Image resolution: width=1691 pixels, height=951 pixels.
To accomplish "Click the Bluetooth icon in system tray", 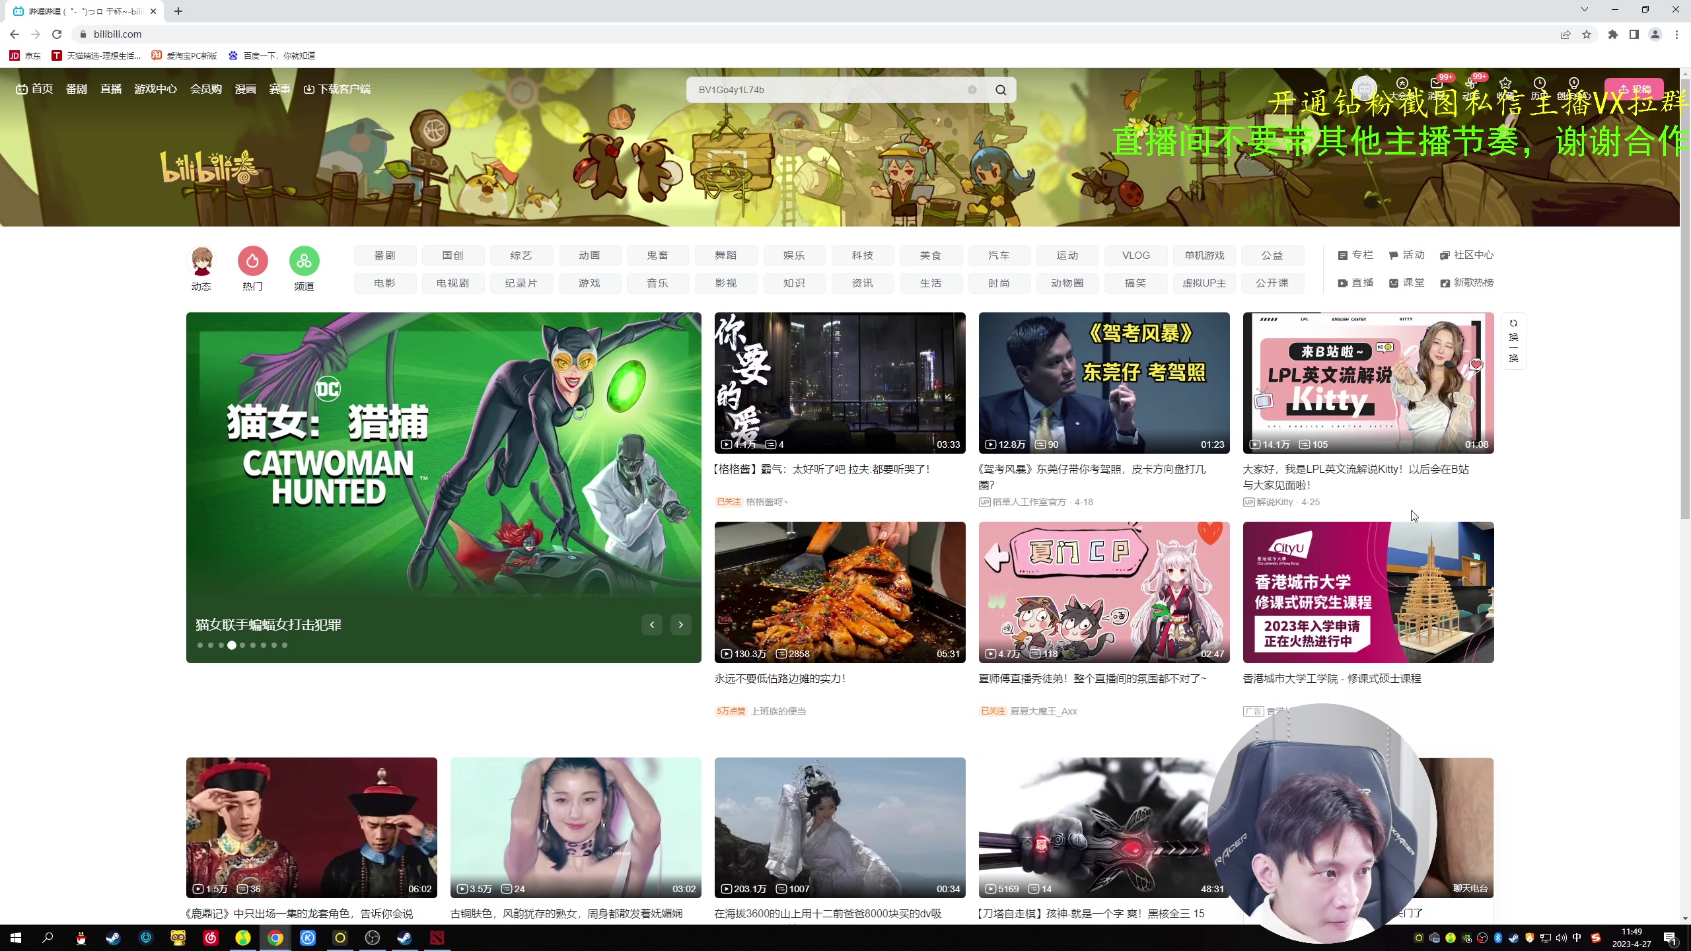I will tap(1498, 938).
